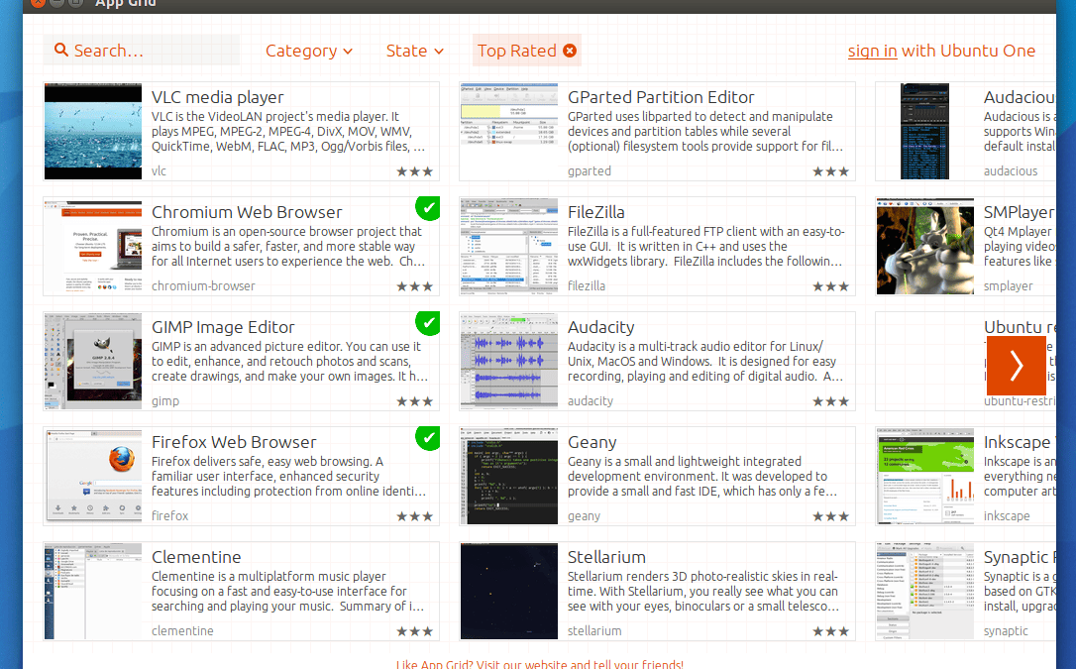Open GParted Partition Editor thumbnail
The height and width of the screenshot is (669, 1076).
(x=509, y=132)
